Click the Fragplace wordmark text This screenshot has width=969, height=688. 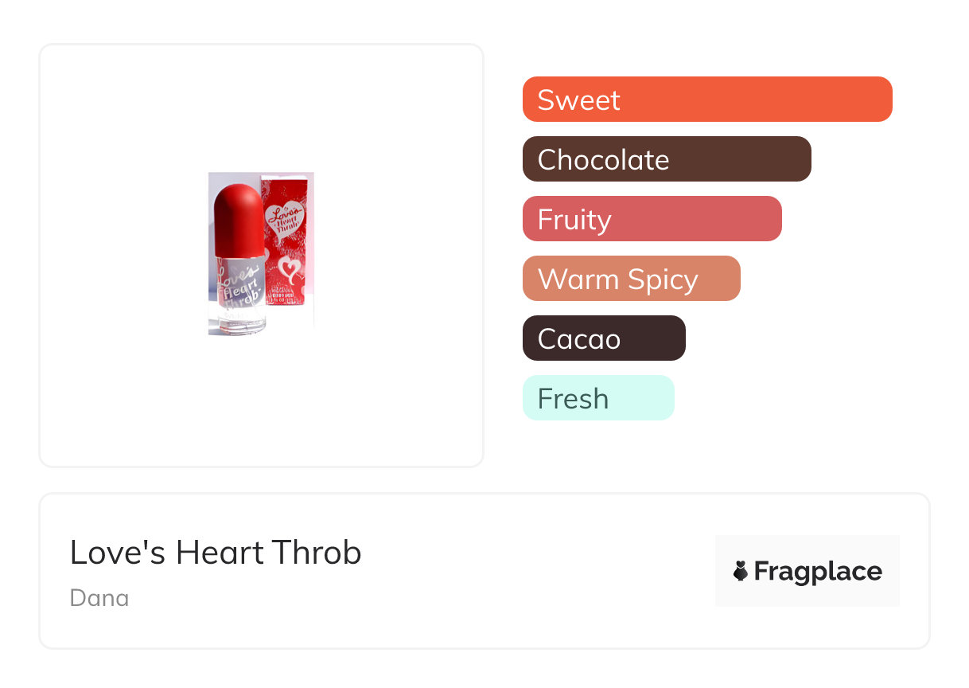click(x=817, y=571)
